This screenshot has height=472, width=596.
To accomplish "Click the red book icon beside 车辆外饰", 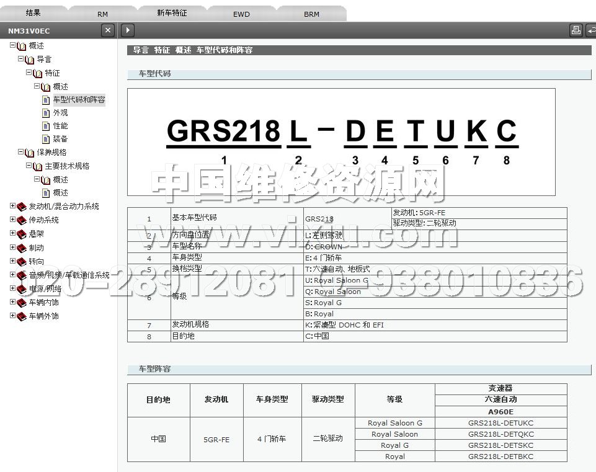I will pos(22,316).
